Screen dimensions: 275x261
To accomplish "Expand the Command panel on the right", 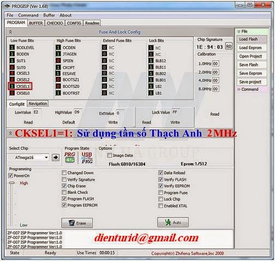I will (239, 90).
